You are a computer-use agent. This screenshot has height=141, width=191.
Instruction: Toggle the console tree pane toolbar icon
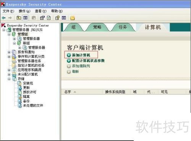pos(25,18)
